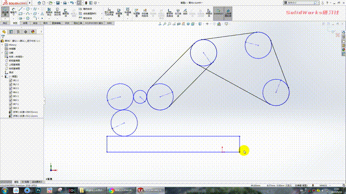Select the Arc sketch tool

pos(28,13)
